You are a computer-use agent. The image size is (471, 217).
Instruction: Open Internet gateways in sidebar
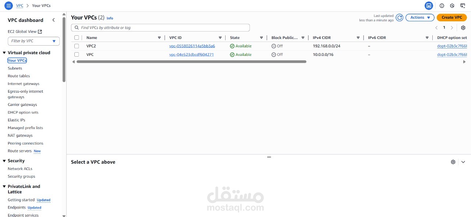pos(24,83)
